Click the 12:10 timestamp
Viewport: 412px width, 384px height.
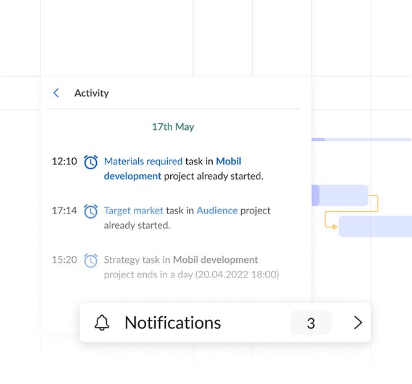(64, 161)
